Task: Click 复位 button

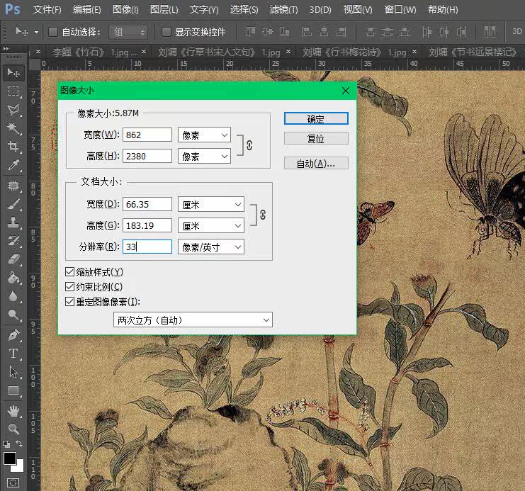Action: pos(316,138)
